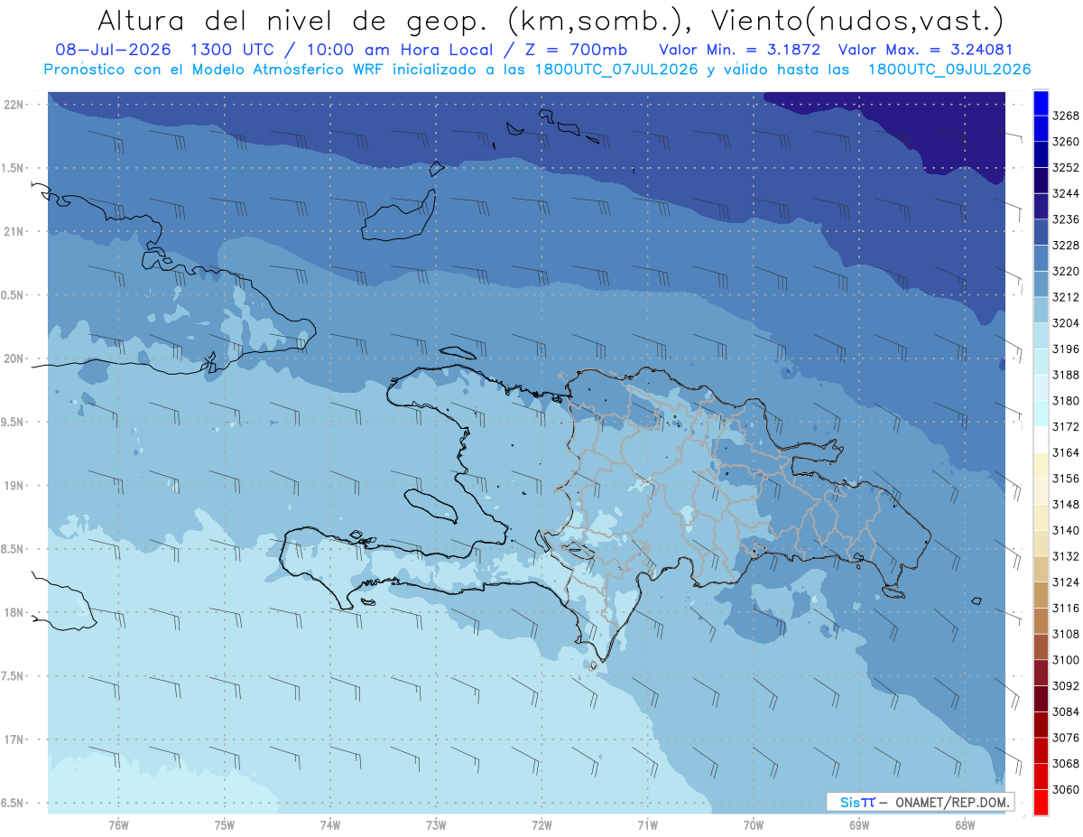
Task: Click the 18N latitude axis label
Action: [x=14, y=613]
